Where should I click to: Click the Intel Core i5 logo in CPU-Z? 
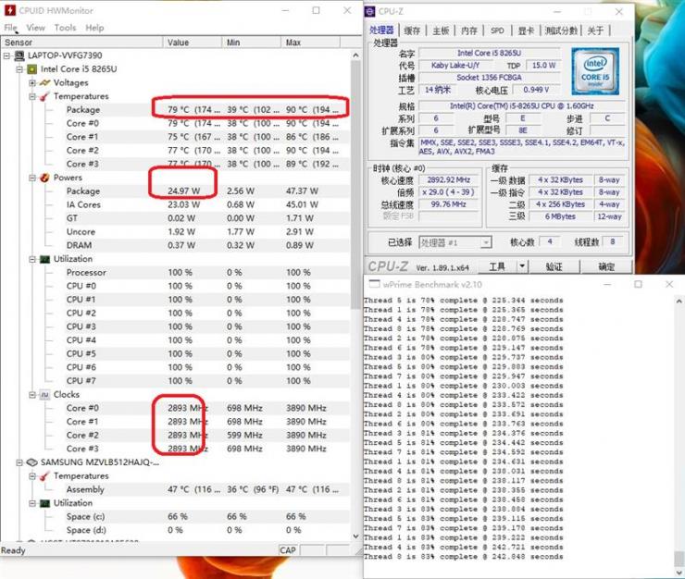pos(595,71)
